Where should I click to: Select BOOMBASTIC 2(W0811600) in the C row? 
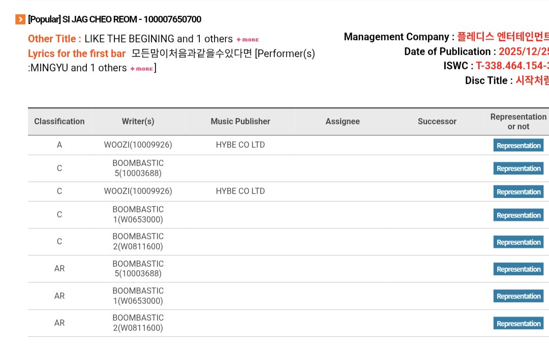pyautogui.click(x=138, y=242)
